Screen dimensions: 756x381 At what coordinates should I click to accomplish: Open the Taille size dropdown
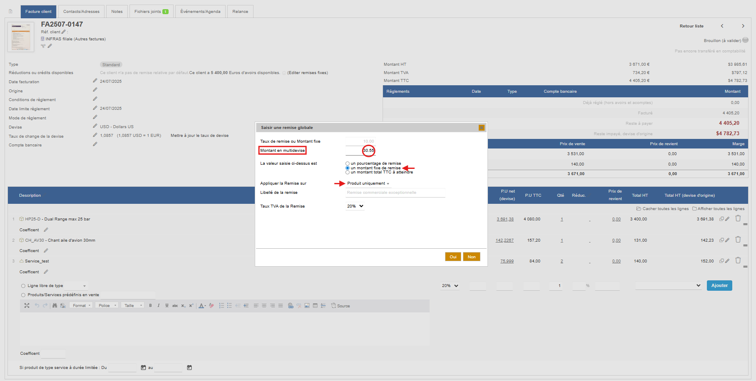tap(133, 306)
